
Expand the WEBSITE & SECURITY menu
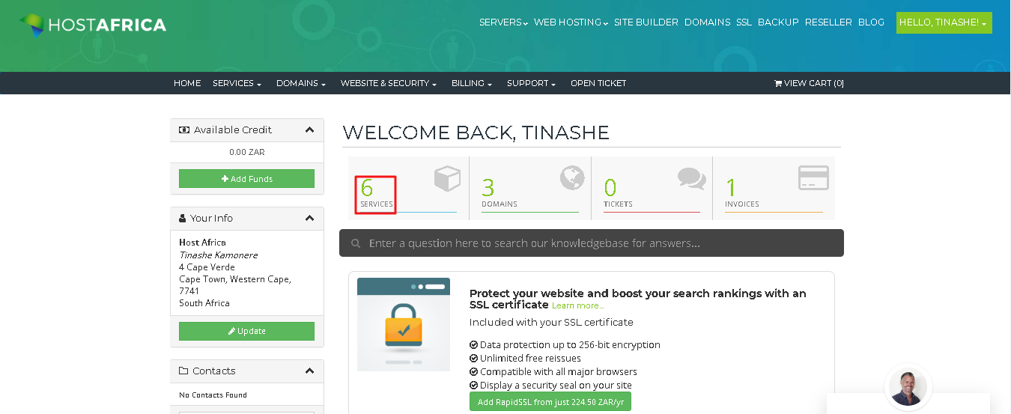(x=389, y=83)
